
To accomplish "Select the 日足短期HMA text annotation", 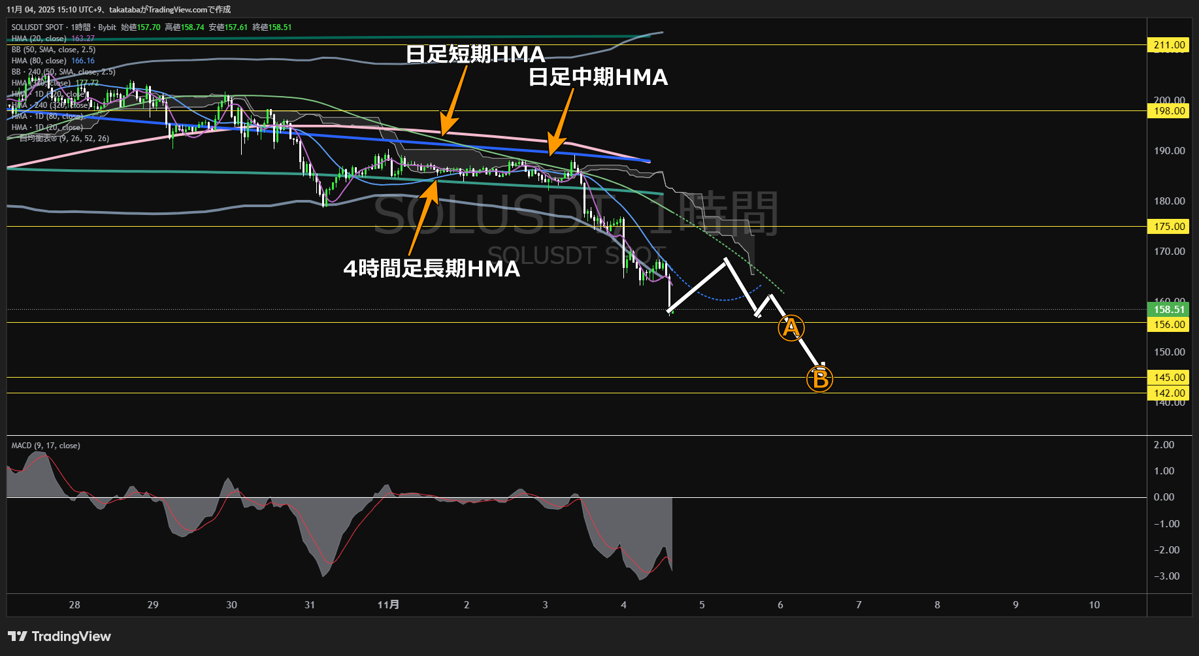I will tap(475, 54).
